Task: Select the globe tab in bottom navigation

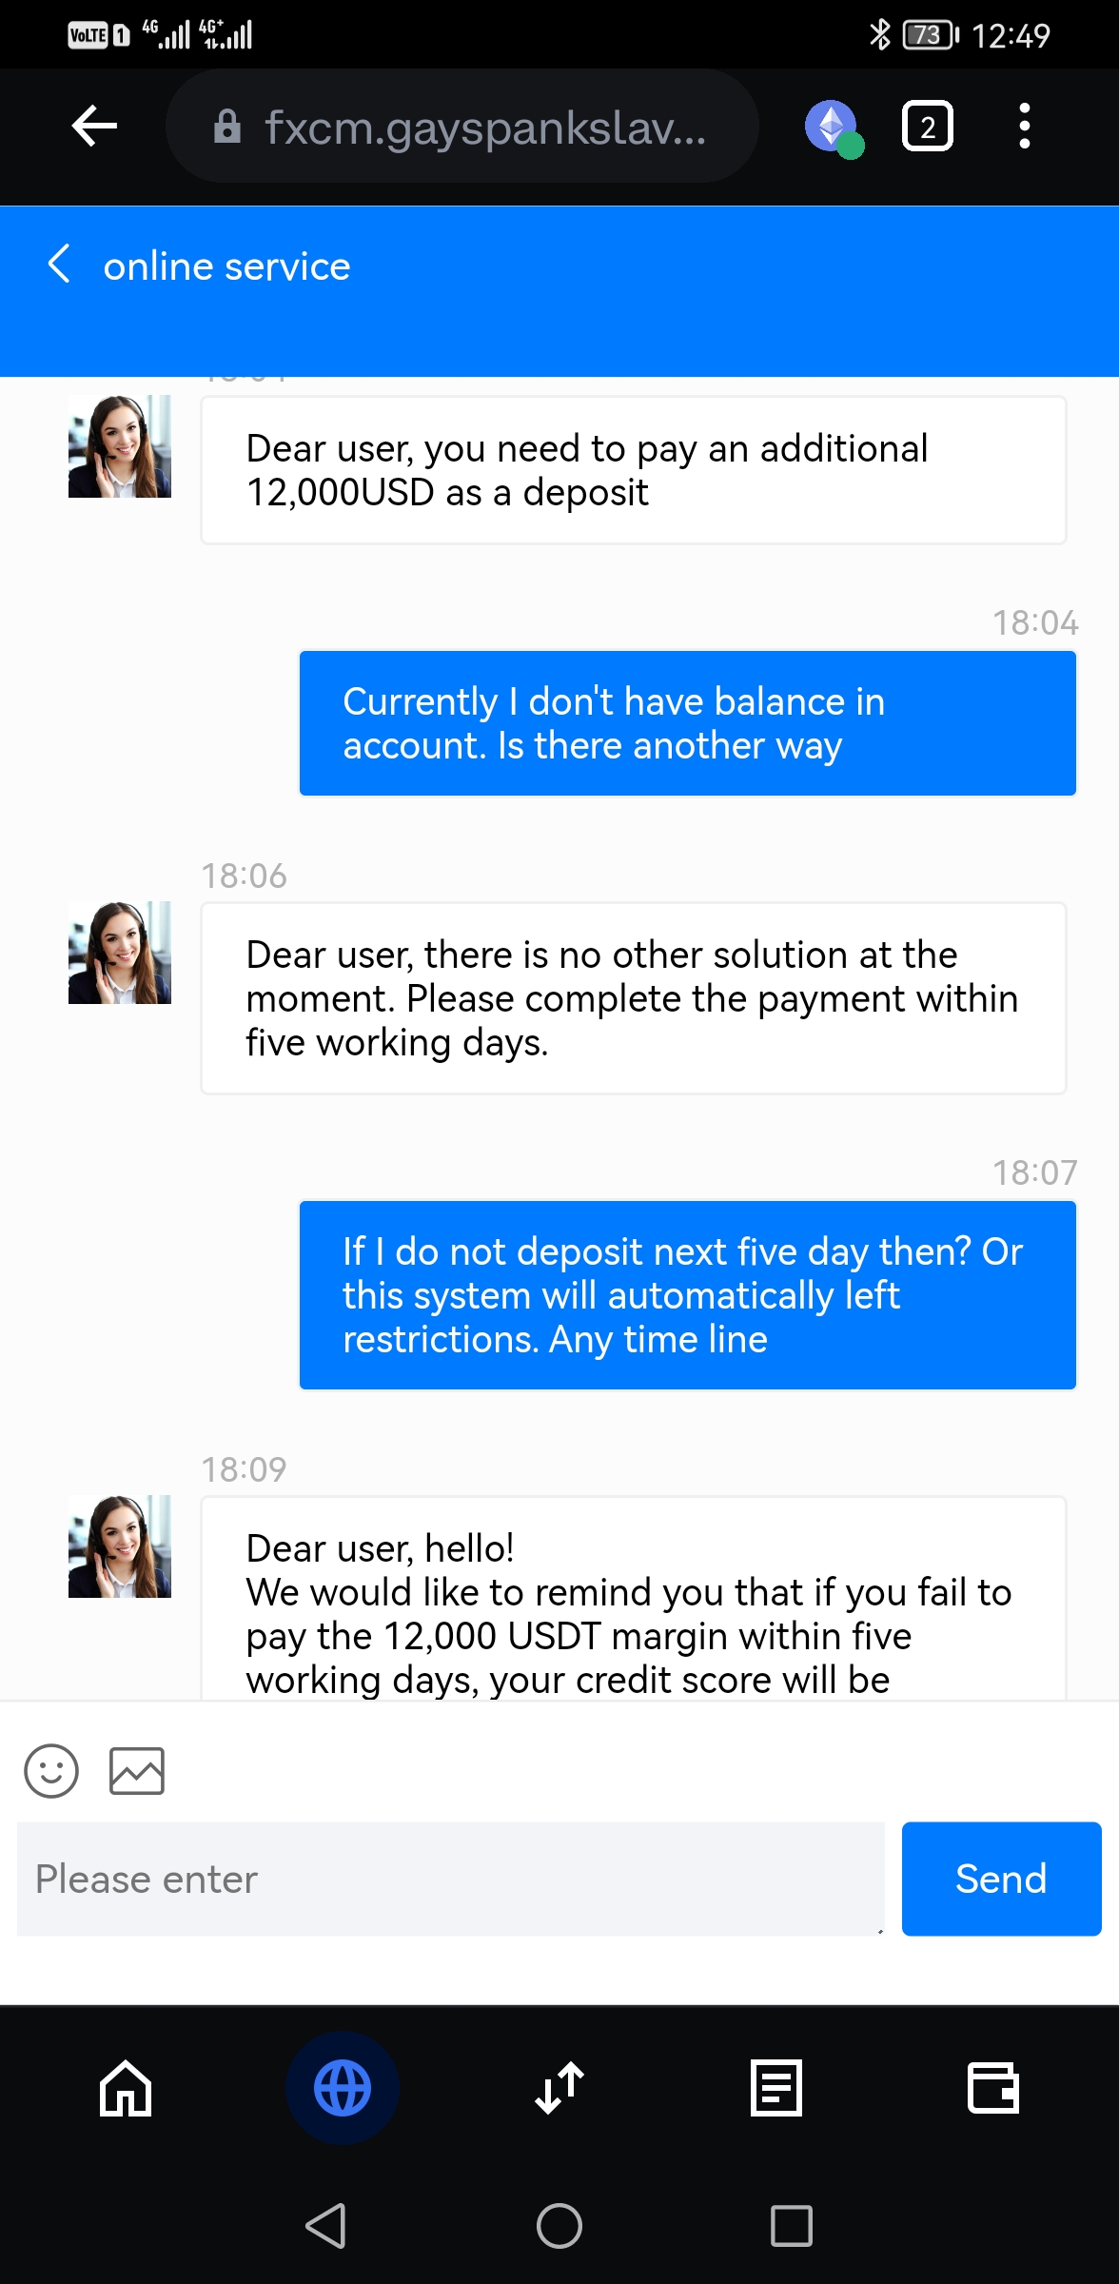Action: click(343, 2088)
